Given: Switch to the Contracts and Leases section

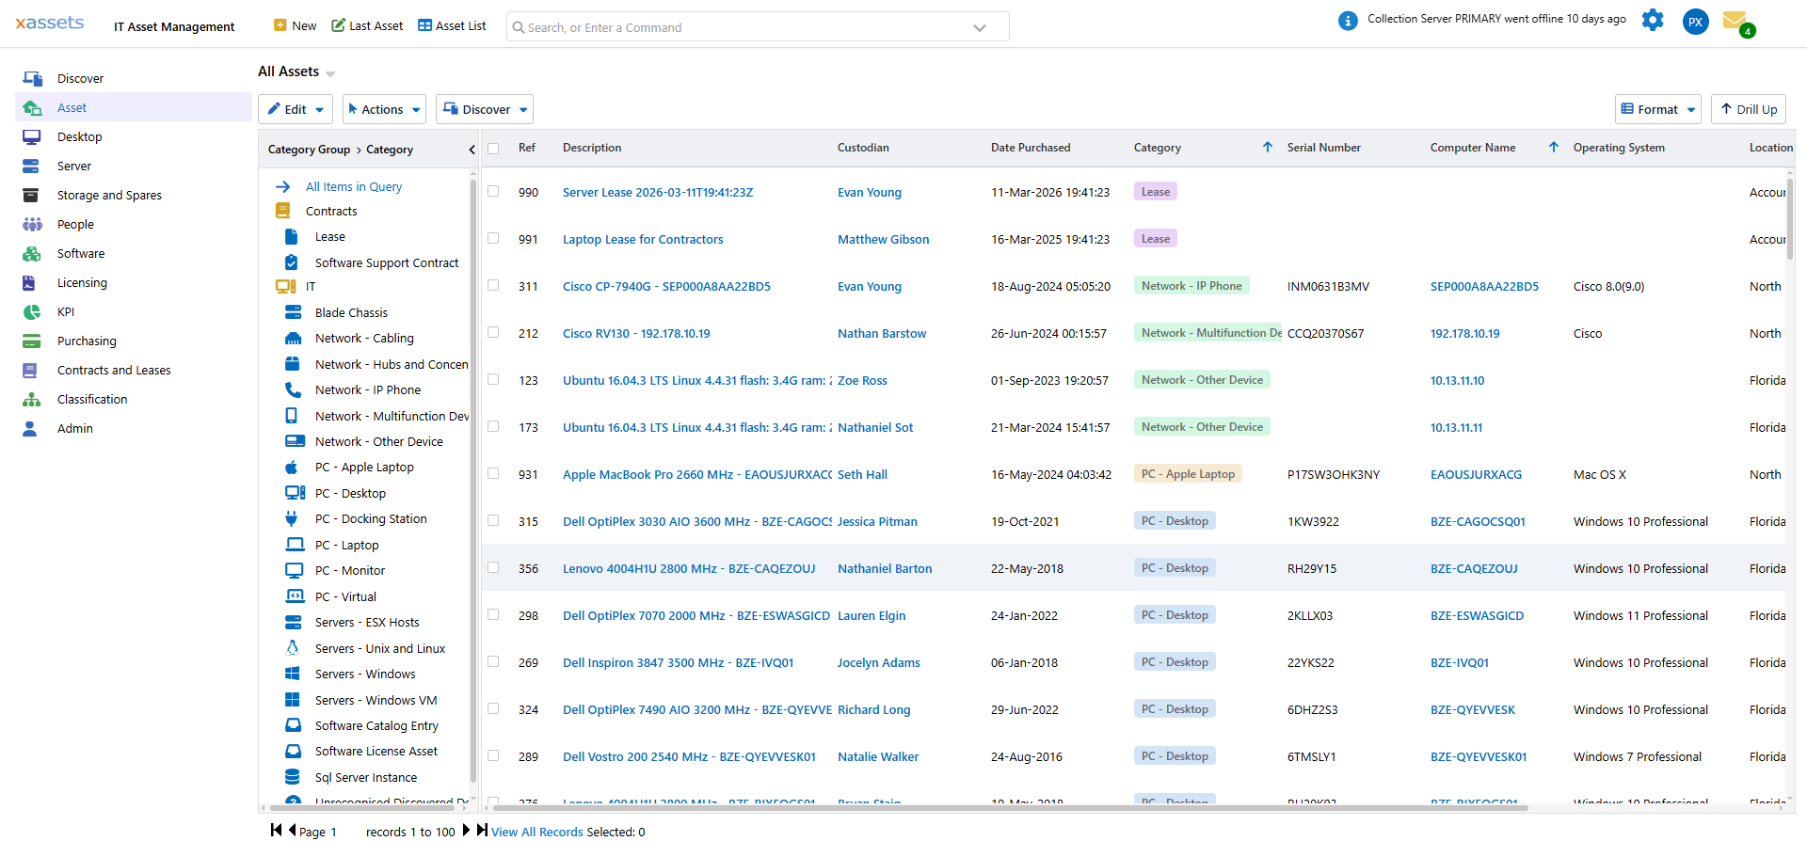Looking at the screenshot, I should [114, 370].
